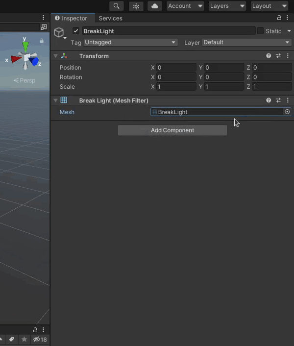Search by label tag icon
294x346 pixels.
[11, 339]
